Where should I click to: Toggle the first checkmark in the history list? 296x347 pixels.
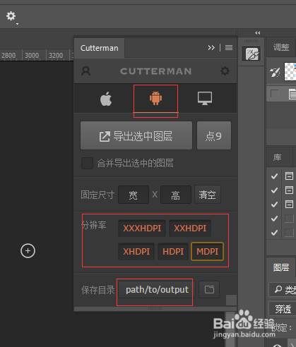tap(274, 176)
